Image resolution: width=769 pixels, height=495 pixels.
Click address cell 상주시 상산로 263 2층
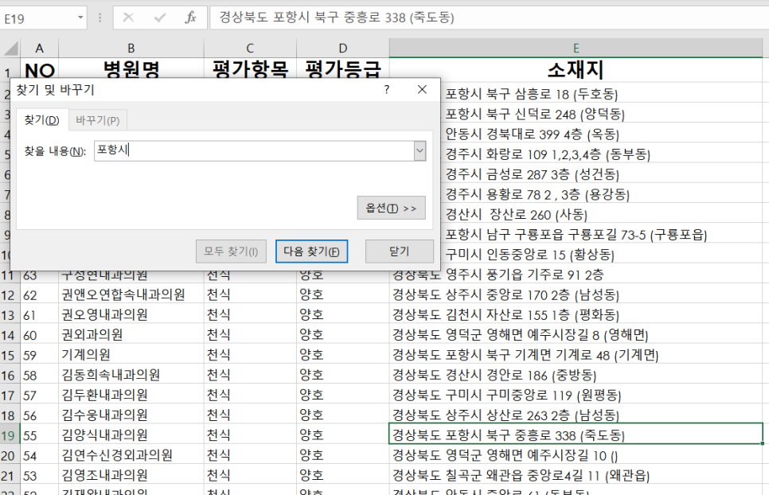tap(576, 415)
